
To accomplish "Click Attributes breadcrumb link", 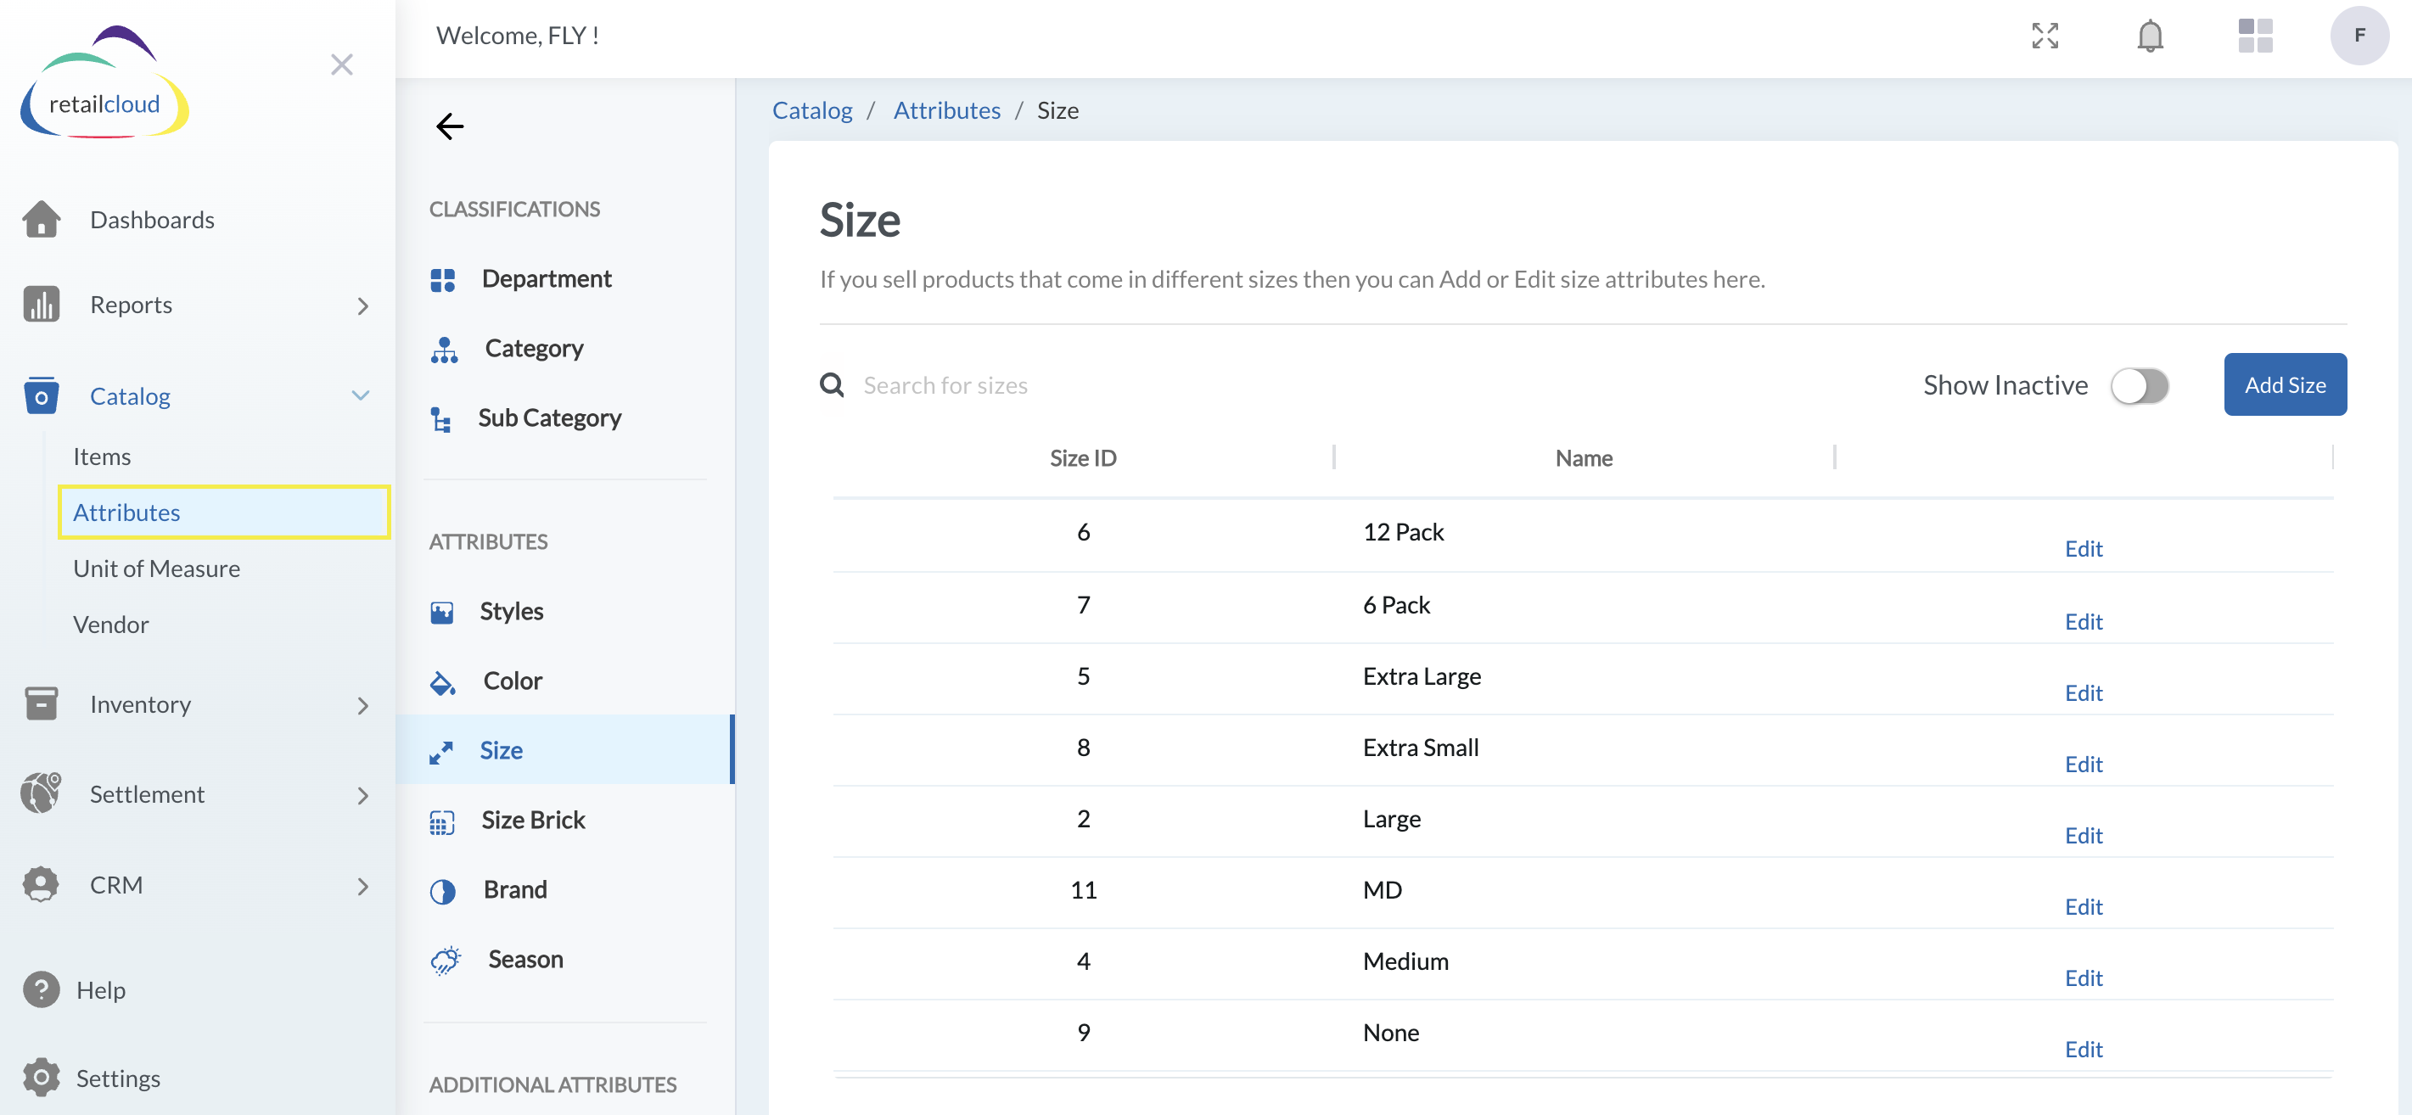I will (946, 109).
